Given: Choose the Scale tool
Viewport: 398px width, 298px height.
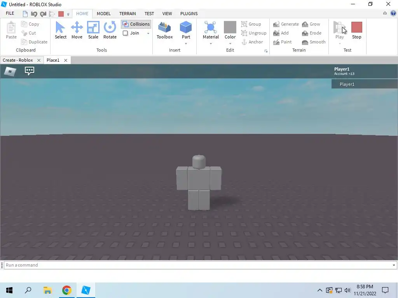Looking at the screenshot, I should [x=93, y=30].
